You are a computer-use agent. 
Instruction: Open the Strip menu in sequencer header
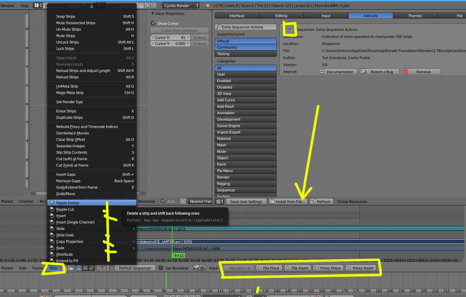(x=53, y=268)
